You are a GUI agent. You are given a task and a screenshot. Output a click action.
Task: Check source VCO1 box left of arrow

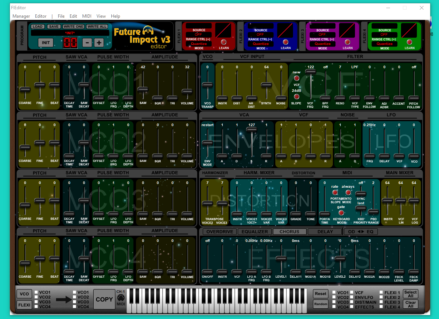point(36,292)
